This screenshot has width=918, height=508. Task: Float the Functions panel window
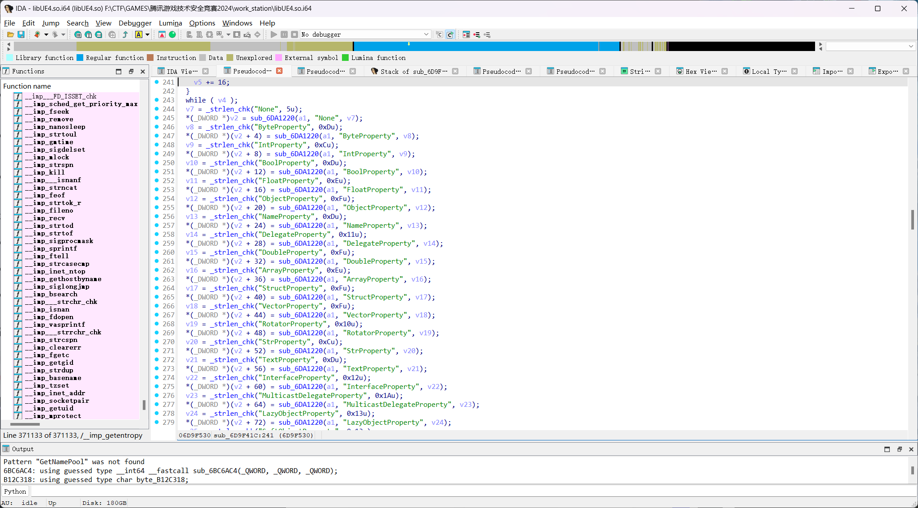tap(131, 71)
